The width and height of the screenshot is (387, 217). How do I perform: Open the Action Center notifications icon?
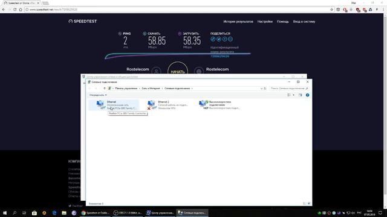(x=380, y=213)
